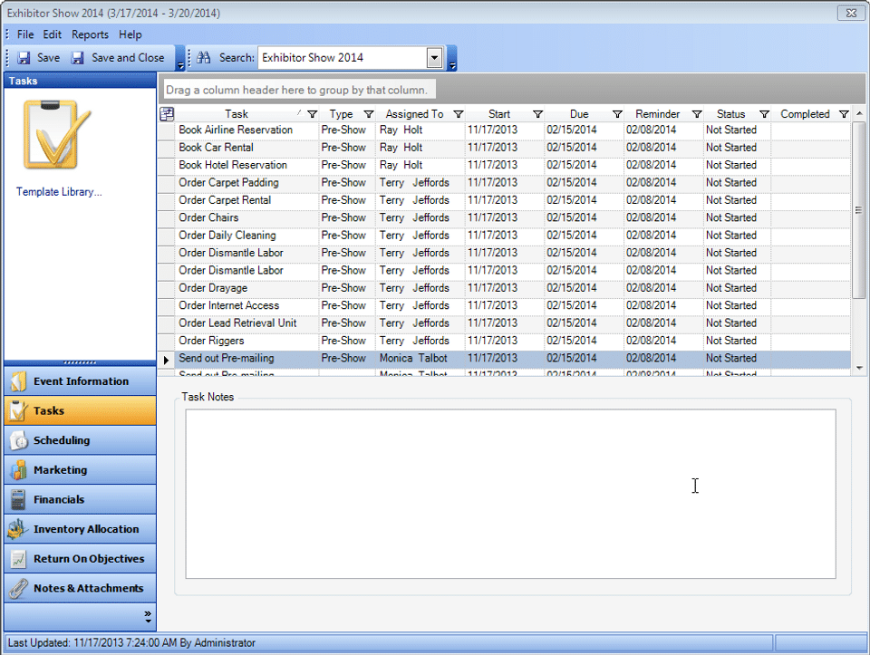The height and width of the screenshot is (655, 870).
Task: Click the Save and Close button label
Action: [x=128, y=58]
